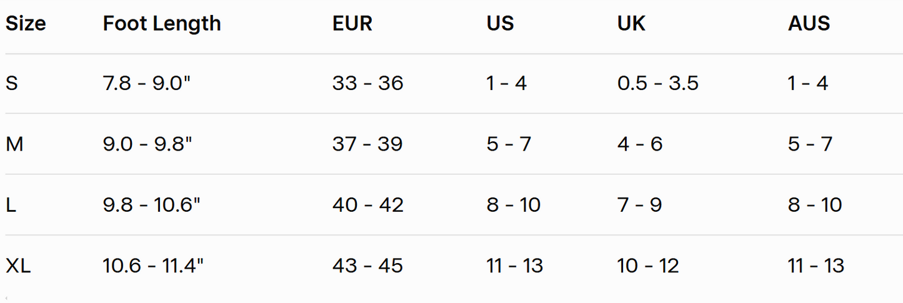Viewport: 903px width, 303px height.
Task: Select EUR size 43 - 45 cell
Action: 367,266
